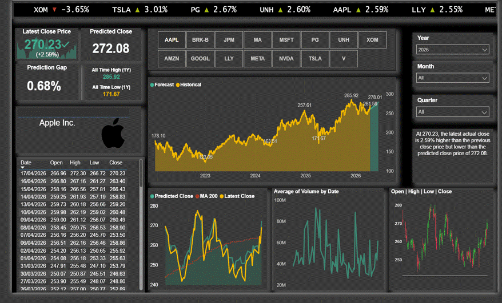Click the green up arrow beside AAPL ticker
The image size is (502, 303).
(358, 10)
